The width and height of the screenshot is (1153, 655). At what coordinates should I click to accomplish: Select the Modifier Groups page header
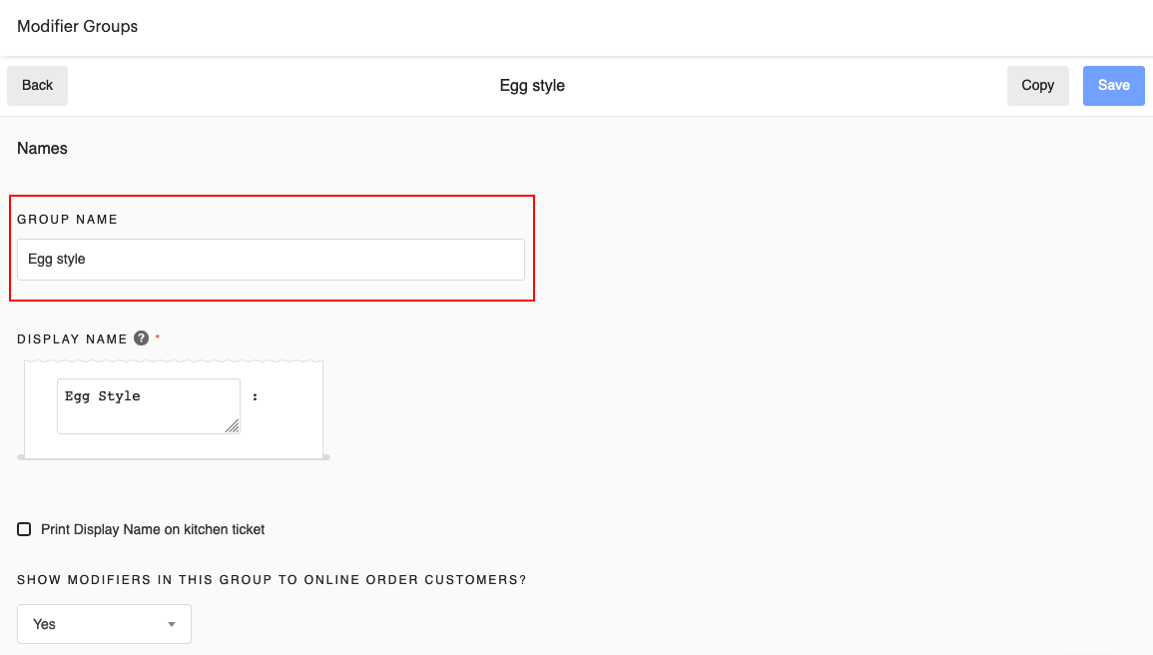pos(77,27)
